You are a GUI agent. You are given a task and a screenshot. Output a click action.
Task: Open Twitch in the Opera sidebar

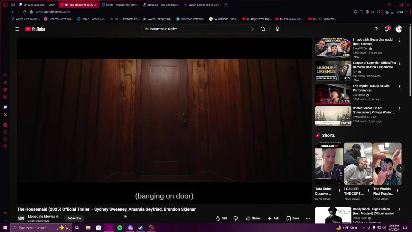point(5,107)
